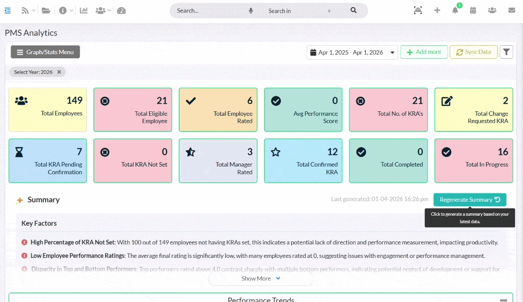Open the Graph/Stats Menu
This screenshot has width=523, height=302.
pos(45,52)
